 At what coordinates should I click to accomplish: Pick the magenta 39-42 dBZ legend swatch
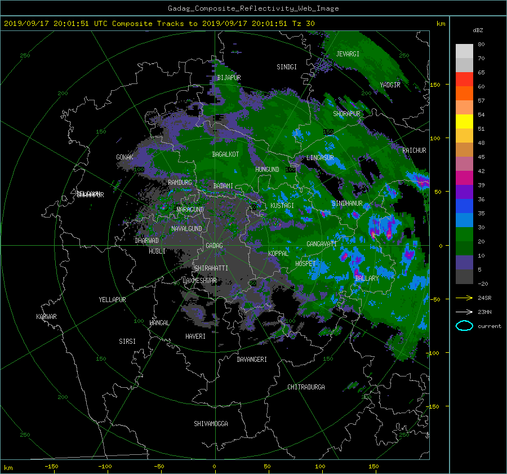tap(464, 178)
